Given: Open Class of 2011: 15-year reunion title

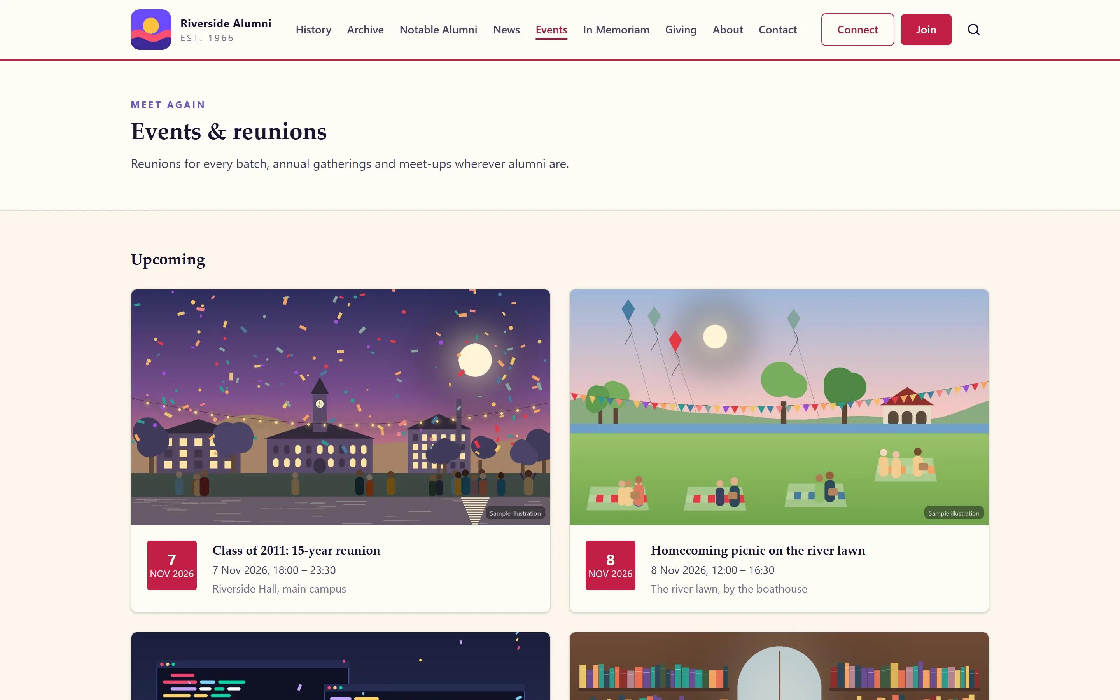Looking at the screenshot, I should (296, 550).
